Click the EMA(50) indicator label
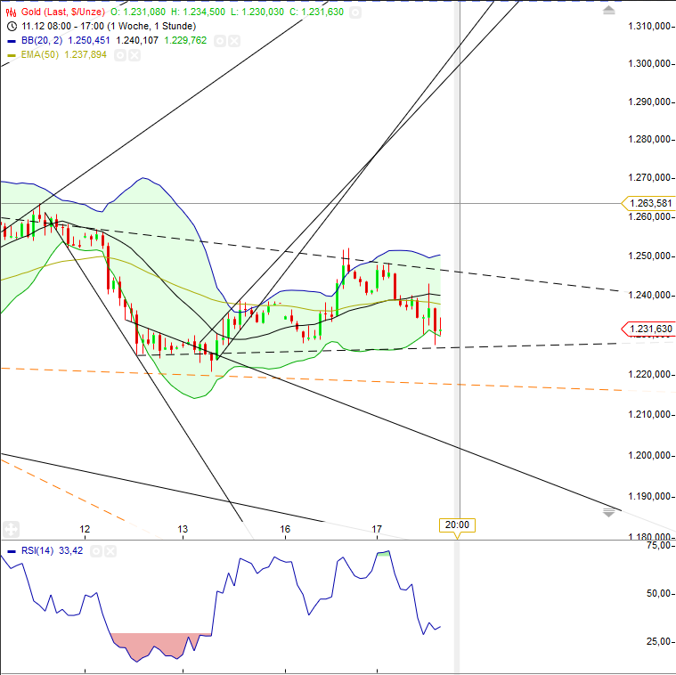Image resolution: width=676 pixels, height=675 pixels. pyautogui.click(x=40, y=54)
